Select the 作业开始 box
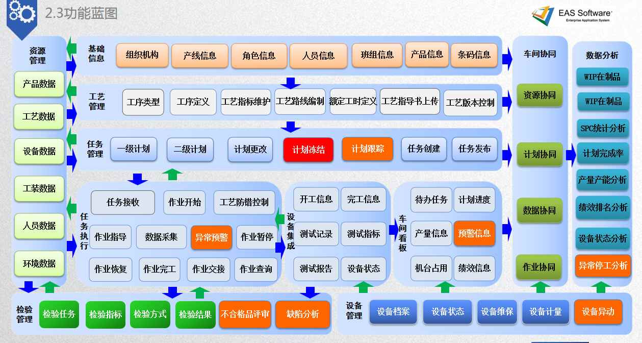Image resolution: width=642 pixels, height=343 pixels. 185,202
